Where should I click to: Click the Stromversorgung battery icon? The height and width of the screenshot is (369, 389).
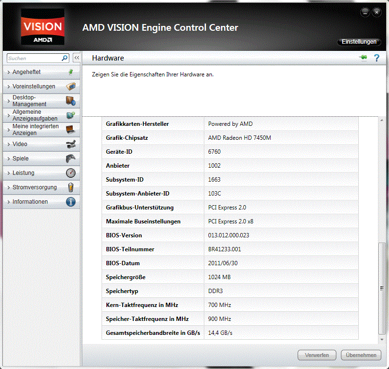[71, 187]
